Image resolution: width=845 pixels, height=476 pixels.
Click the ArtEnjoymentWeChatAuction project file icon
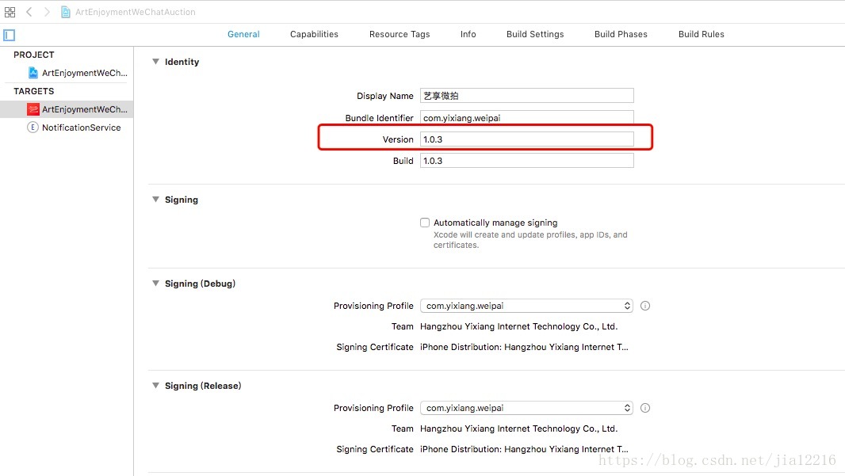click(66, 12)
